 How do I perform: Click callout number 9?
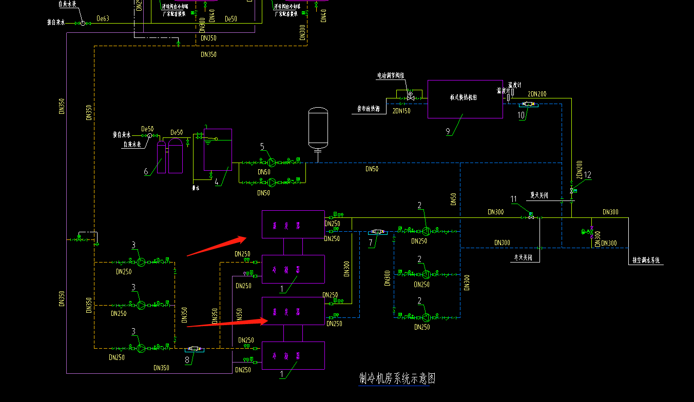(448, 131)
